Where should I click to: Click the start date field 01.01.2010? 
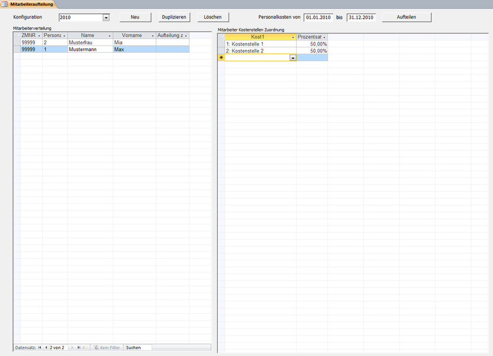[318, 18]
